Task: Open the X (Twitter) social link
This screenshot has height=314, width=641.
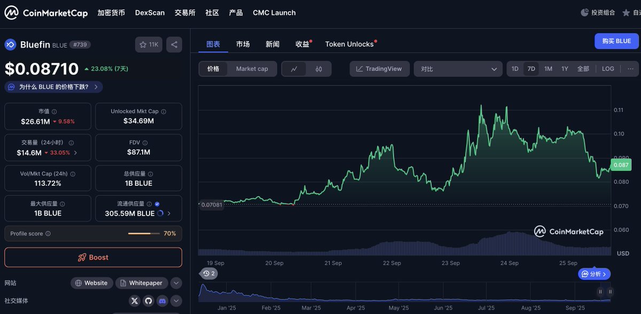Action: (134, 301)
